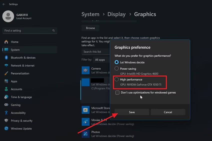Click the Personalization brush icon
Screen dimensions: 212x141
point(6,73)
